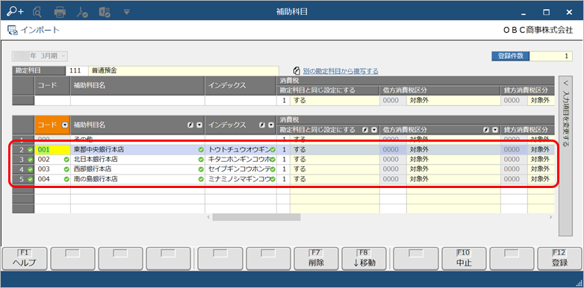The image size is (584, 288).
Task: Click the green check beside row number 3
Action: (x=30, y=160)
